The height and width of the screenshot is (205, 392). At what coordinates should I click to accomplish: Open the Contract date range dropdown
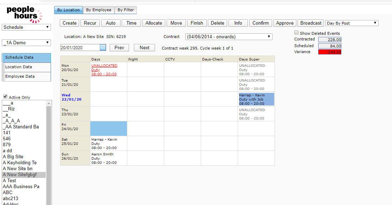[x=229, y=37]
